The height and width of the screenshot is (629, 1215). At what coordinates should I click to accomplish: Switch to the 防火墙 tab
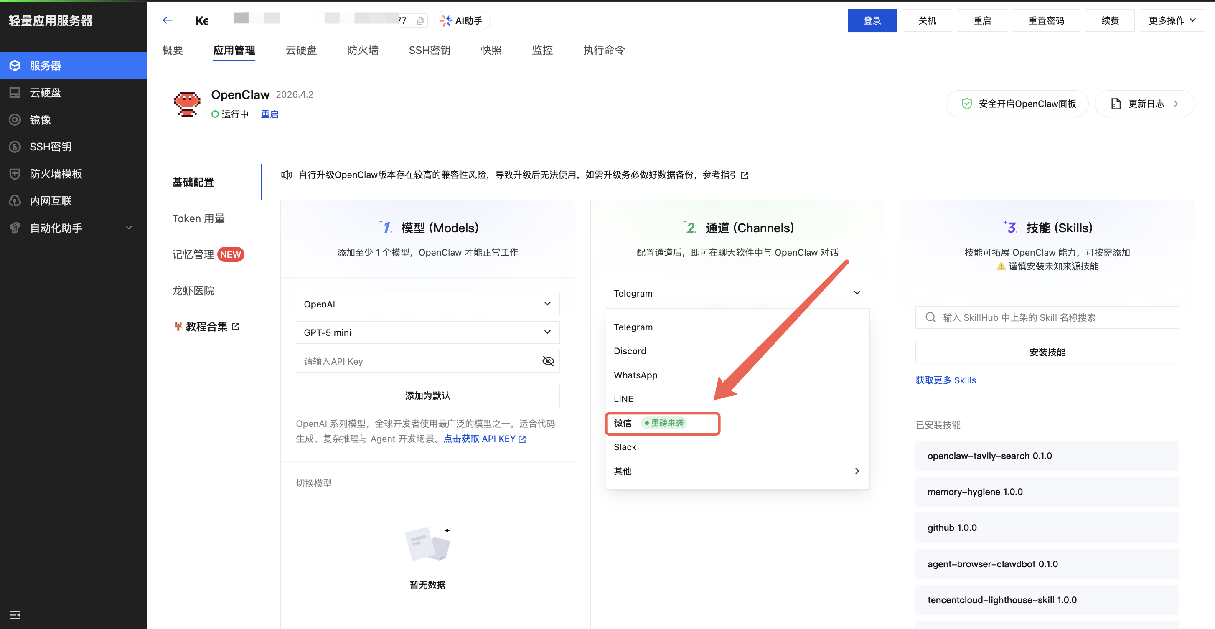click(x=362, y=50)
